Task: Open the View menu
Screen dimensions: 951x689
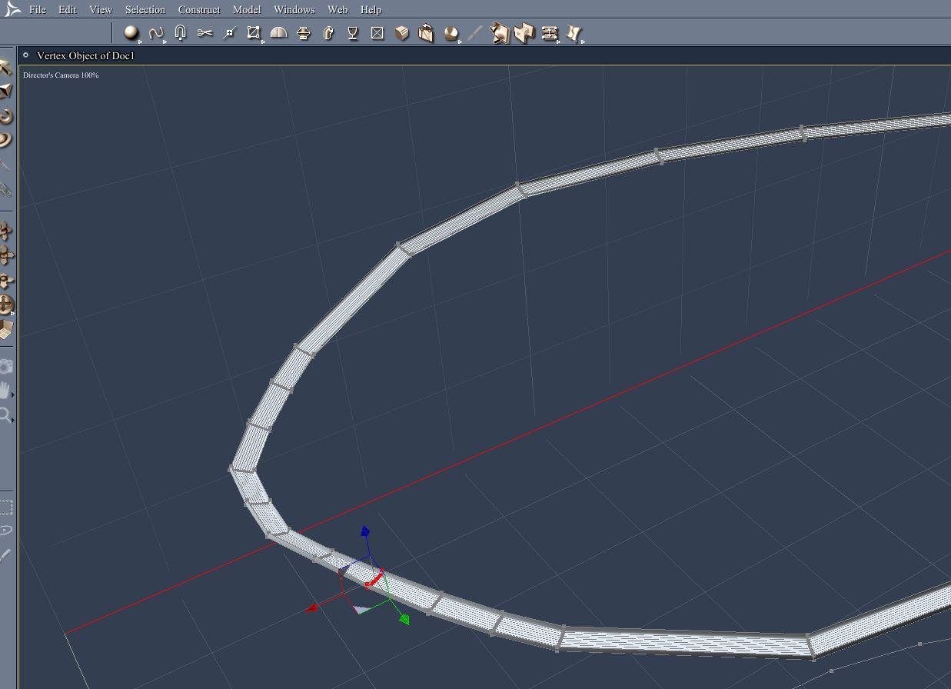Action: pyautogui.click(x=101, y=9)
